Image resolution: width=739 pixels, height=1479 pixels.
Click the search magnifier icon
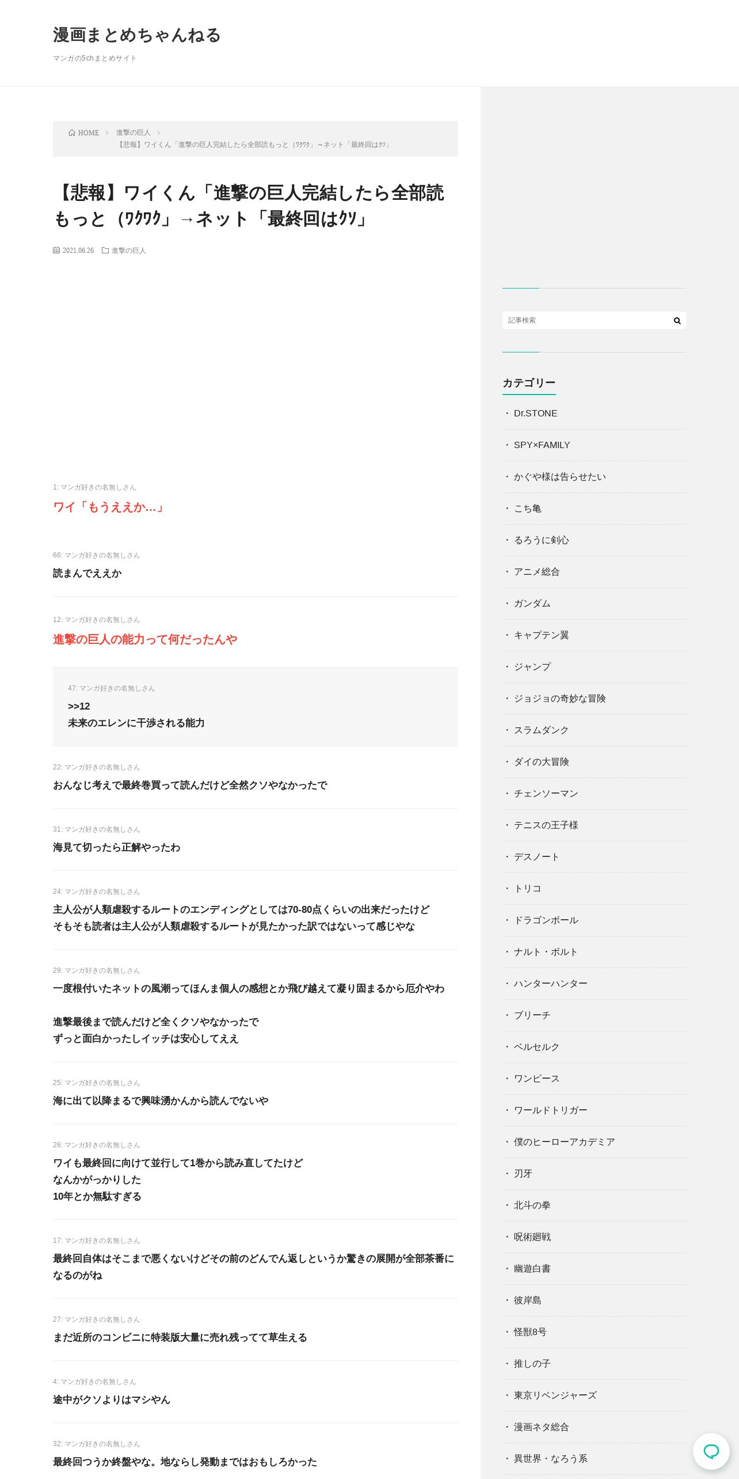coord(677,321)
